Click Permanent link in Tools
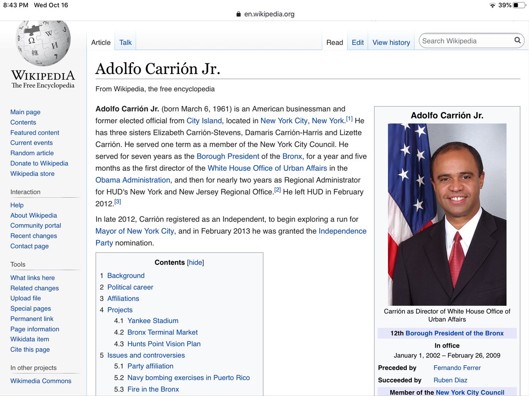Viewport: 529px width, 396px height. (32, 319)
